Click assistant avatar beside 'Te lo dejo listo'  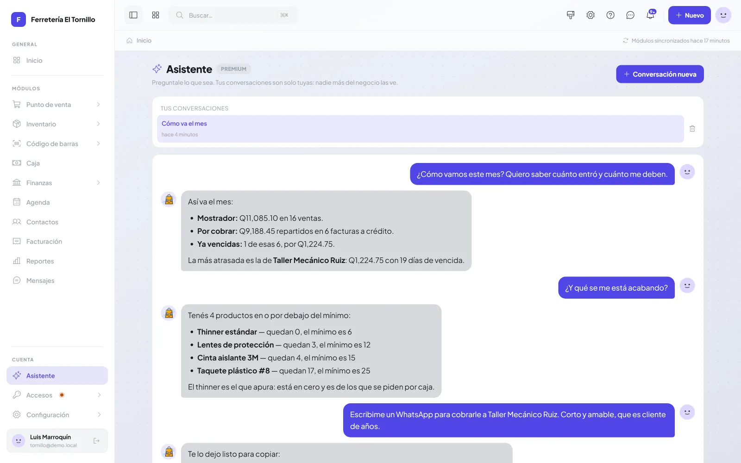click(169, 451)
